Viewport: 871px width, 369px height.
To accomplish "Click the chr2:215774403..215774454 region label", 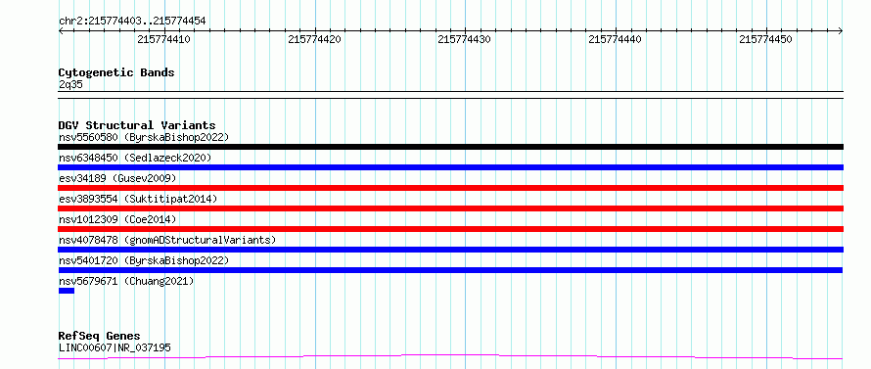I will (132, 21).
